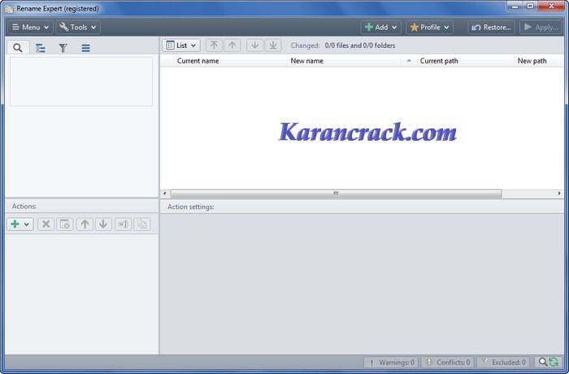Move selected file up in the list
The width and height of the screenshot is (569, 374).
[232, 46]
